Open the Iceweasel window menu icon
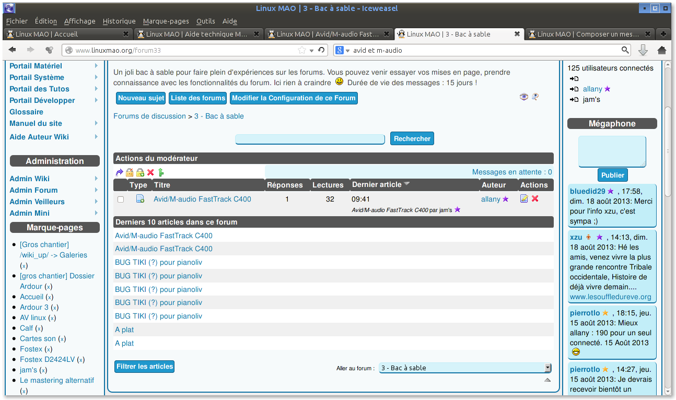Screen dimensions: 676x400 (10, 8)
